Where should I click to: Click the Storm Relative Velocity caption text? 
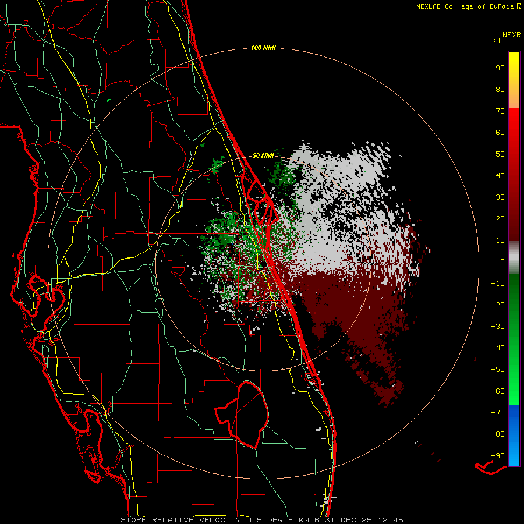[261, 520]
